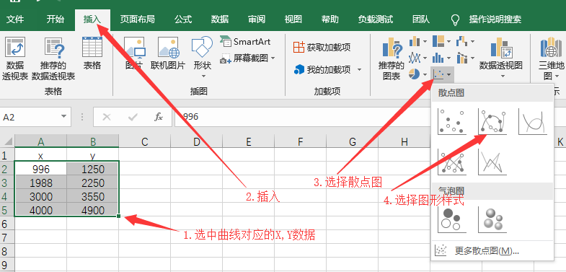This screenshot has width=566, height=272.
Task: Click cell containing 4900
Action: (93, 210)
